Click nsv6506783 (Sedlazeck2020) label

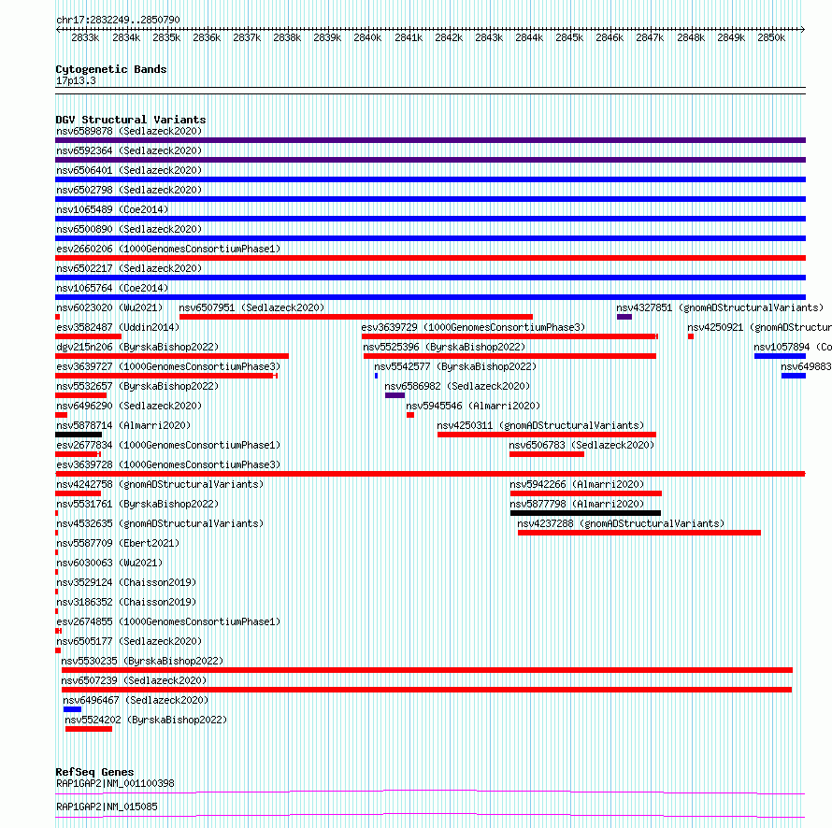pos(581,445)
